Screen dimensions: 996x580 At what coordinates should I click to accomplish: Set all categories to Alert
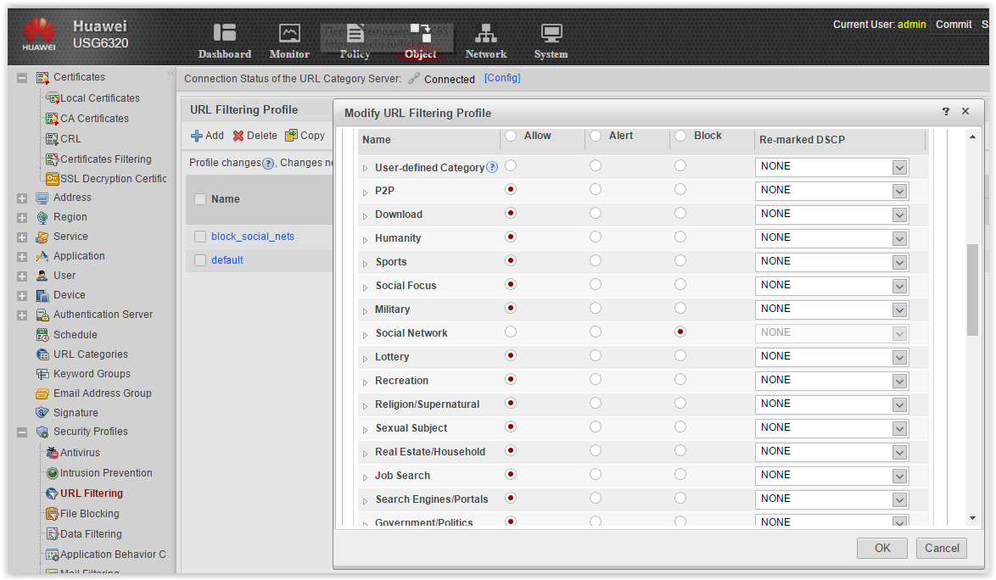pyautogui.click(x=596, y=136)
